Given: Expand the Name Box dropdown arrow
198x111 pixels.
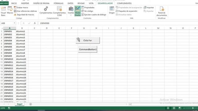Looking at the screenshot, I should point(15,23).
